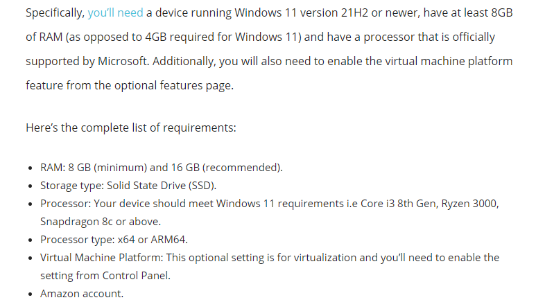This screenshot has width=545, height=300.
Task: Click the "Snapdragon 8c or above" text
Action: (x=101, y=222)
